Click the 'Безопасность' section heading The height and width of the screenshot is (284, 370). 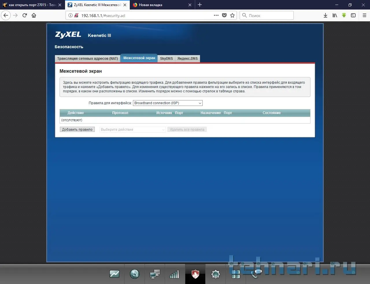coord(69,47)
